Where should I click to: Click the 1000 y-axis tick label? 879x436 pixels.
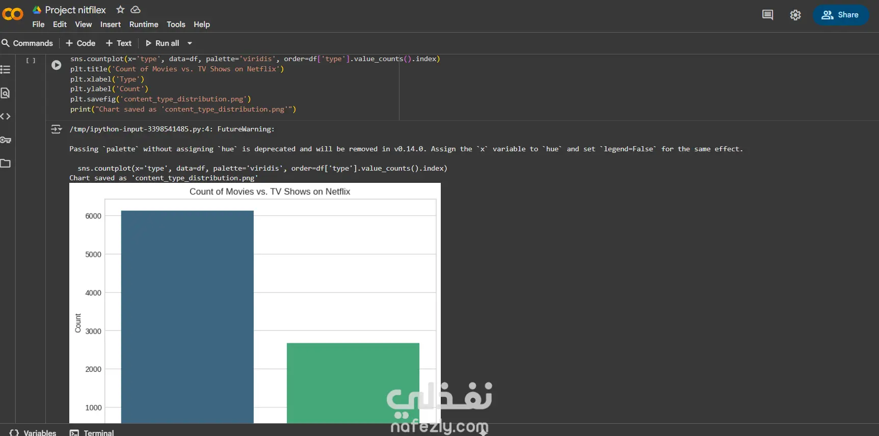pyautogui.click(x=93, y=407)
